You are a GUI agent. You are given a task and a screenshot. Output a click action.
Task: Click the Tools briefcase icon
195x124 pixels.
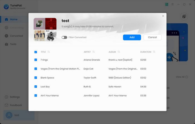click(x=6, y=44)
